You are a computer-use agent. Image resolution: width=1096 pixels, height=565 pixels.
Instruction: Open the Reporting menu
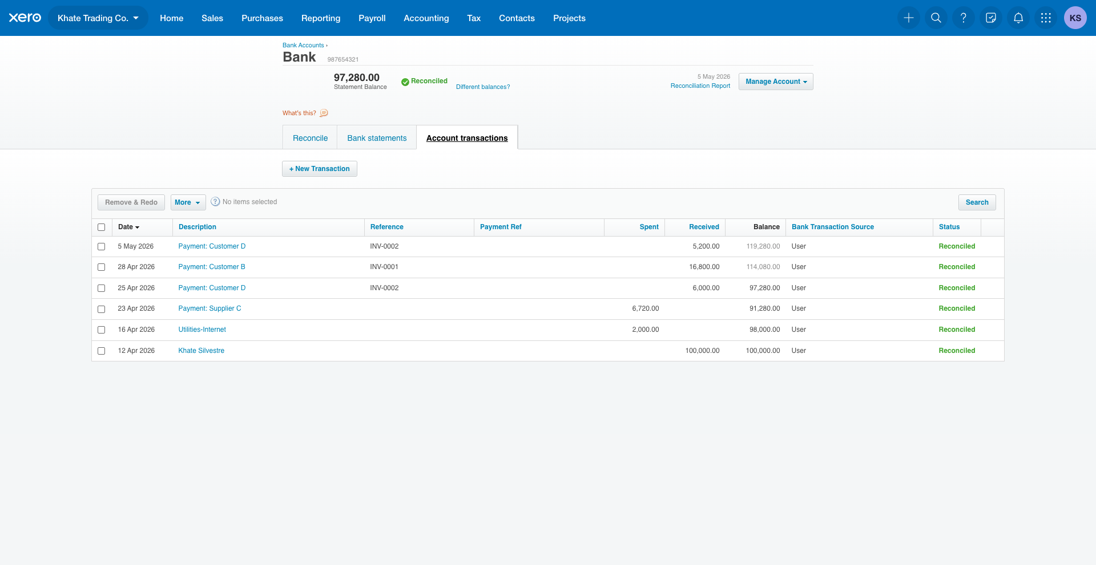coord(321,18)
